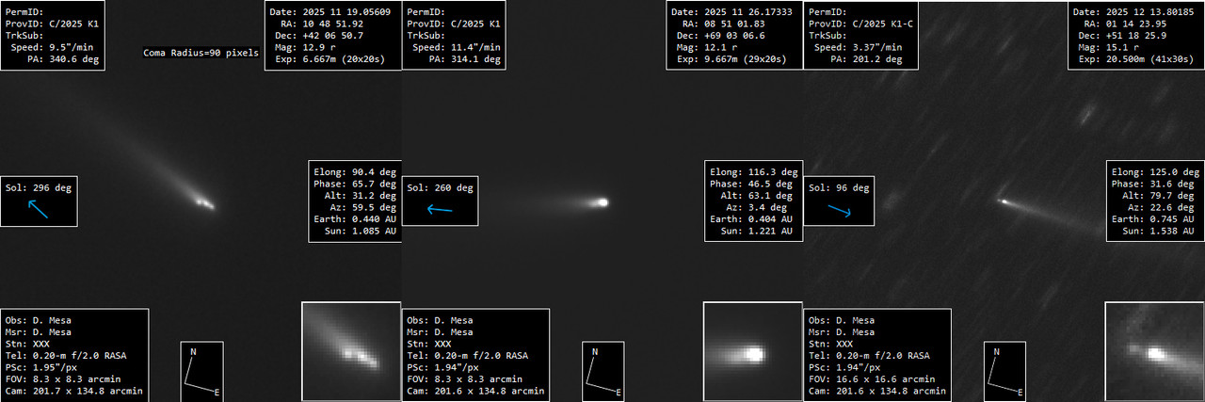Click the azimuth 'Az: 59.5 deg'

pos(365,206)
